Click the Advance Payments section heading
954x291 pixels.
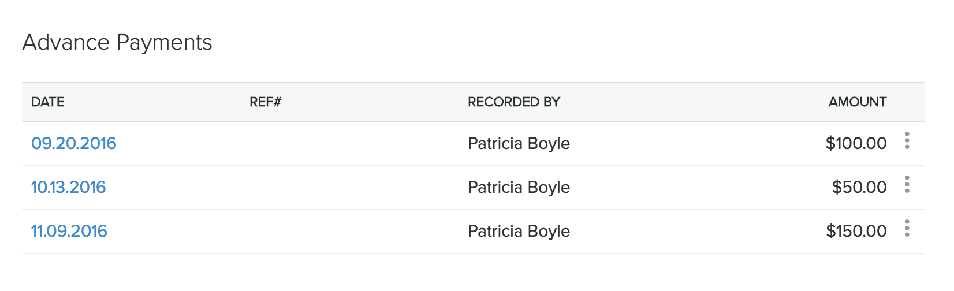pyautogui.click(x=117, y=43)
